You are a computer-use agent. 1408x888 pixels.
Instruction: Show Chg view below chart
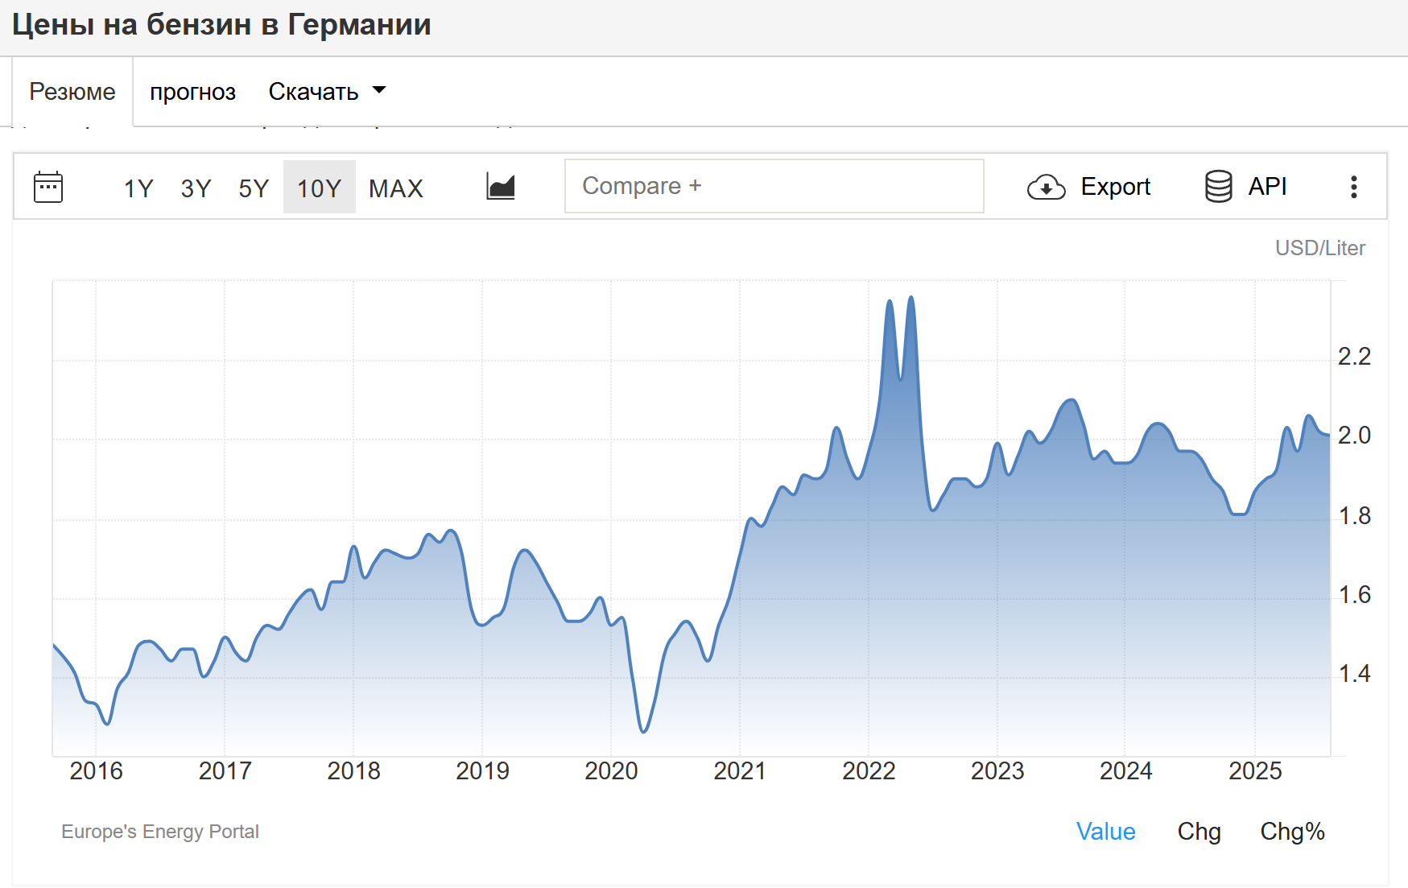pyautogui.click(x=1199, y=832)
